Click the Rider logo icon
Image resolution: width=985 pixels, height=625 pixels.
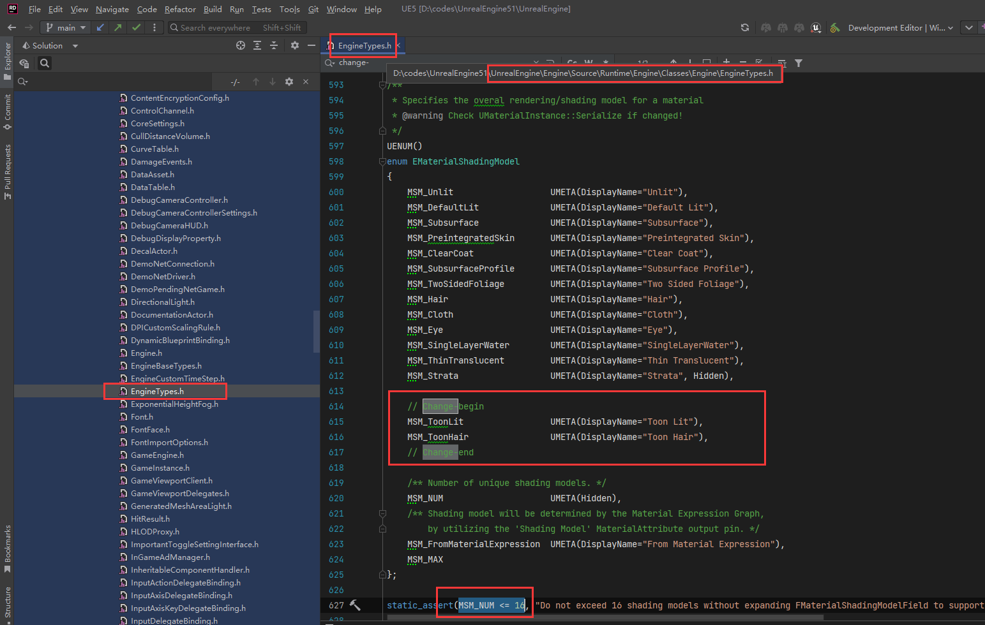click(x=12, y=9)
